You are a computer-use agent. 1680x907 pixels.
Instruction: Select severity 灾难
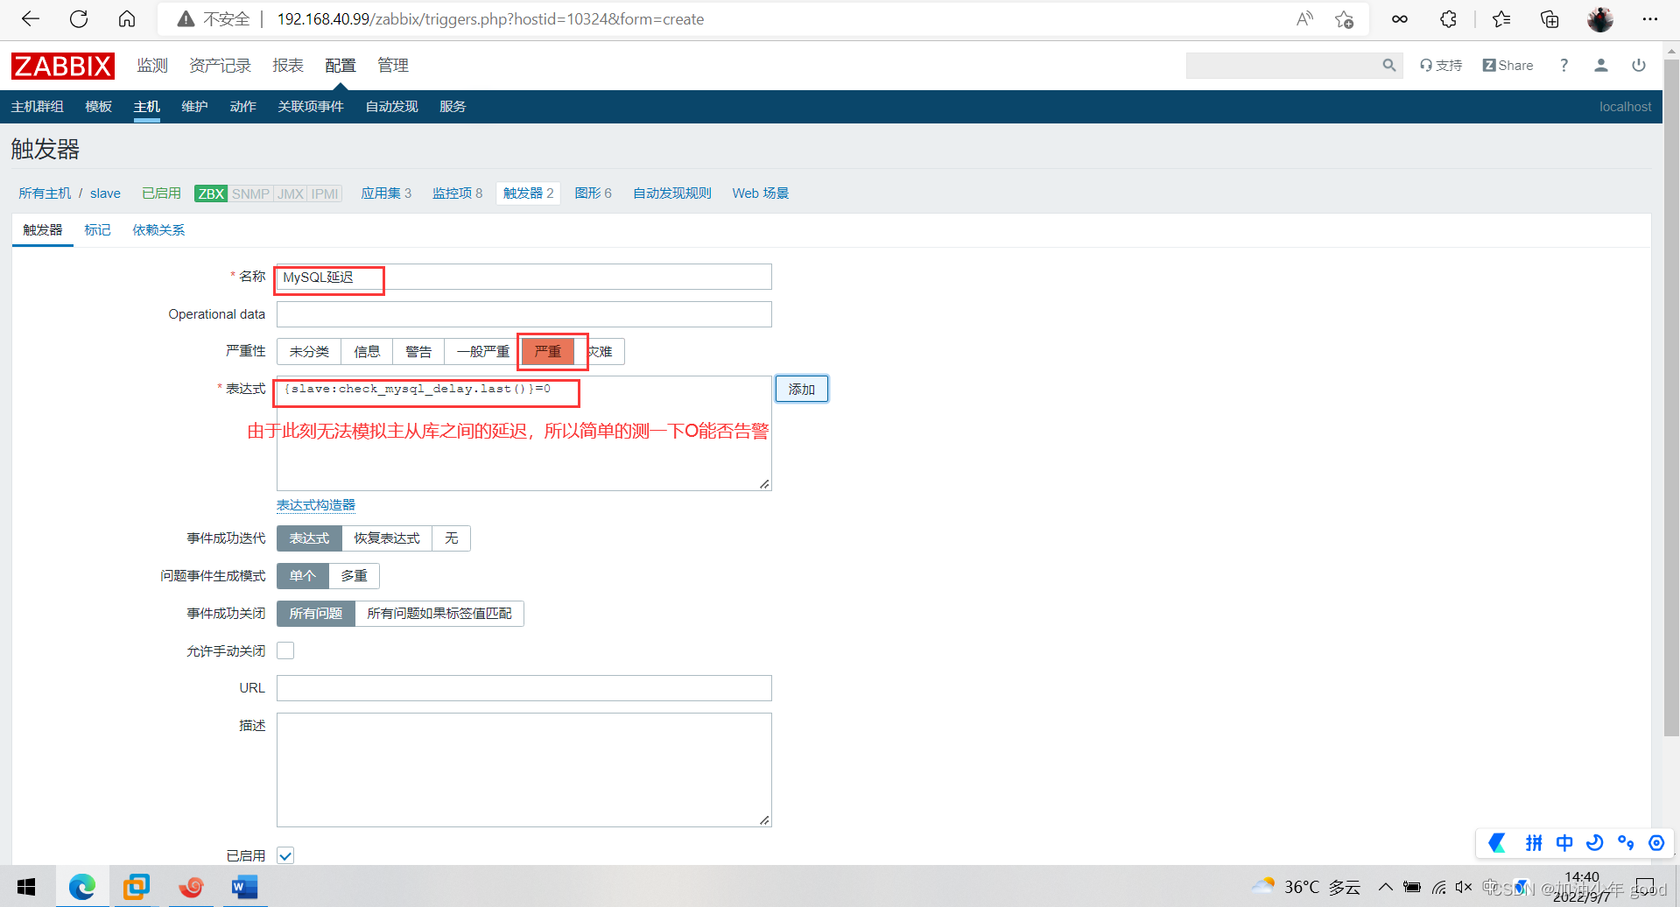[x=600, y=352]
